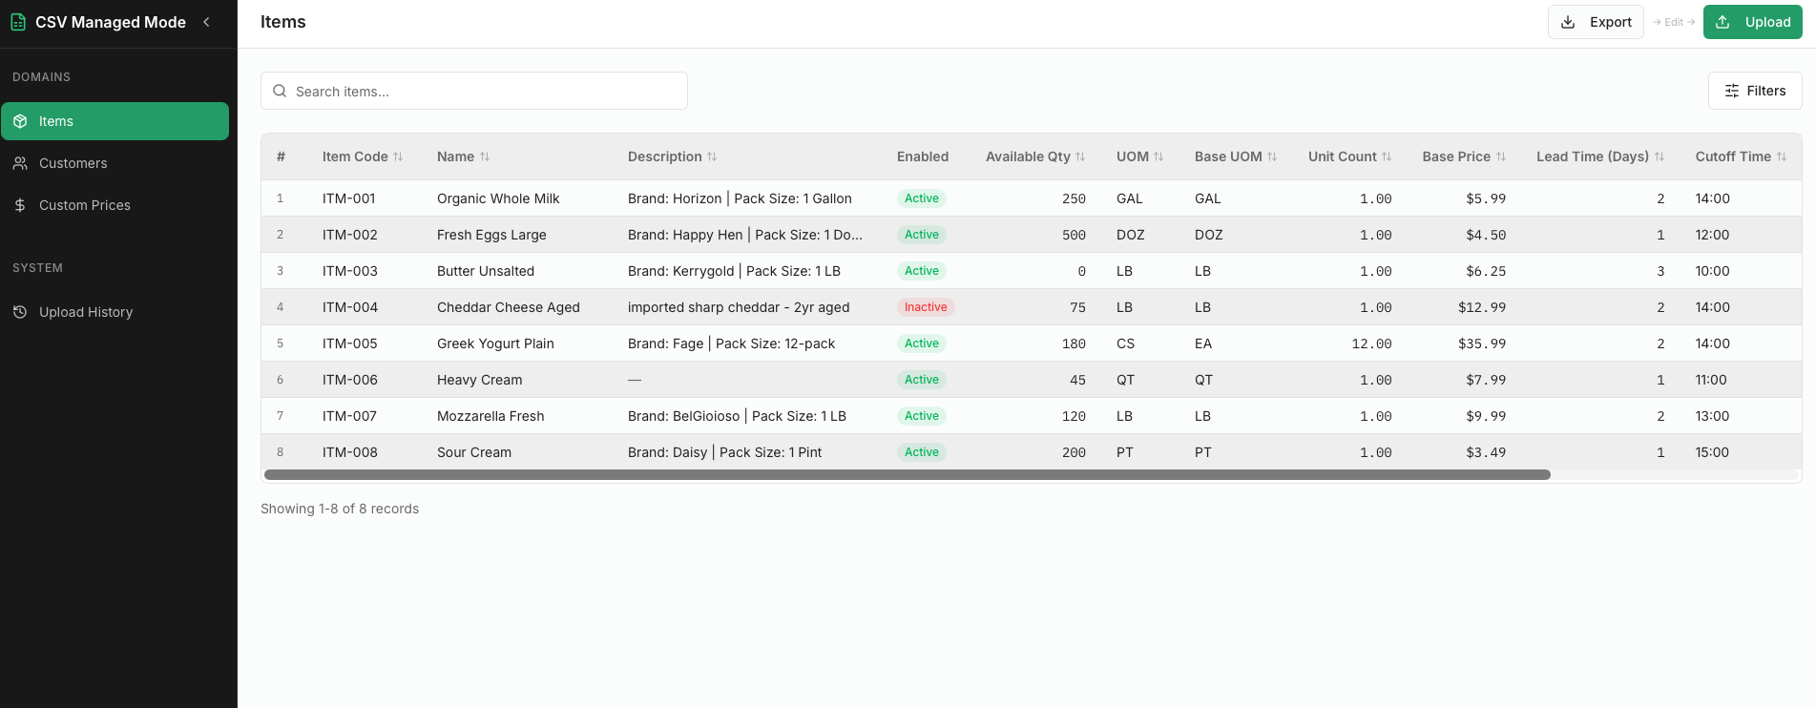Click the Custom Prices dollar icon
Image resolution: width=1816 pixels, height=708 pixels.
20,205
